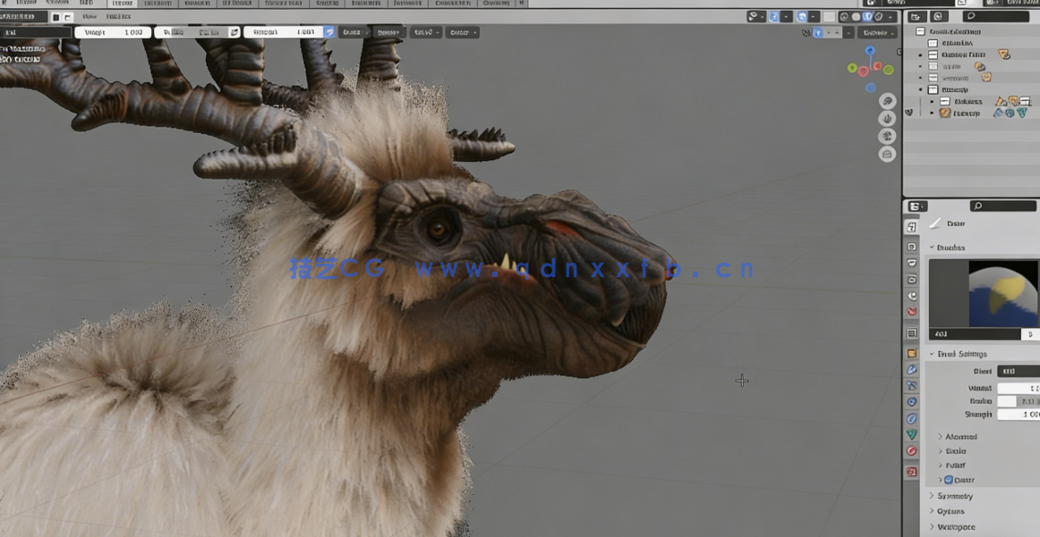Open the Render properties tab

(912, 247)
